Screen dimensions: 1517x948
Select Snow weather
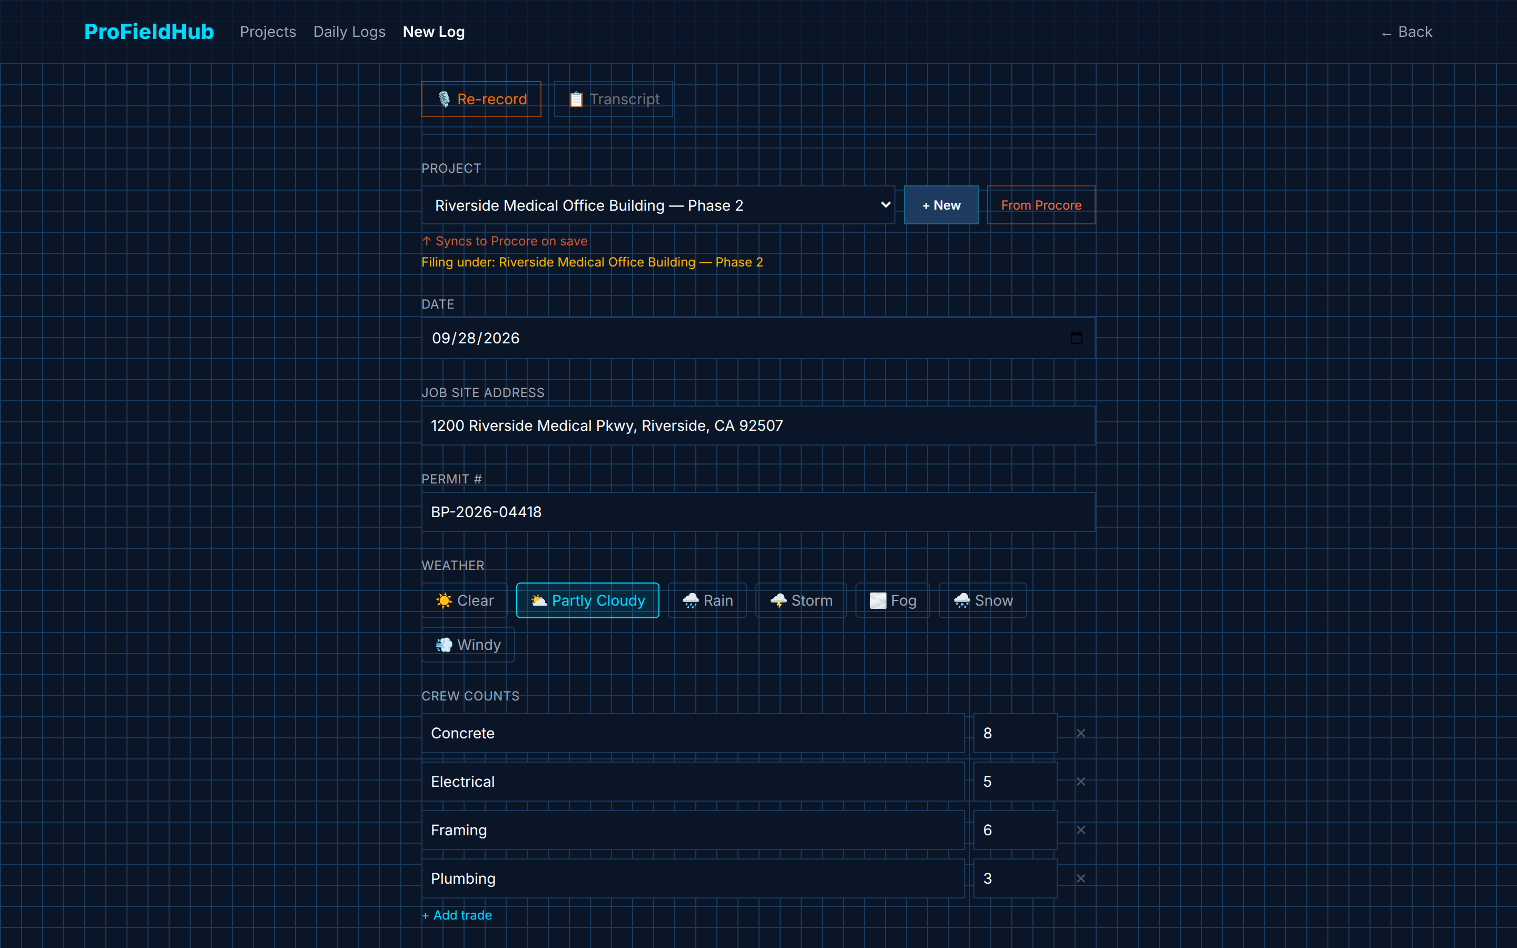983,600
